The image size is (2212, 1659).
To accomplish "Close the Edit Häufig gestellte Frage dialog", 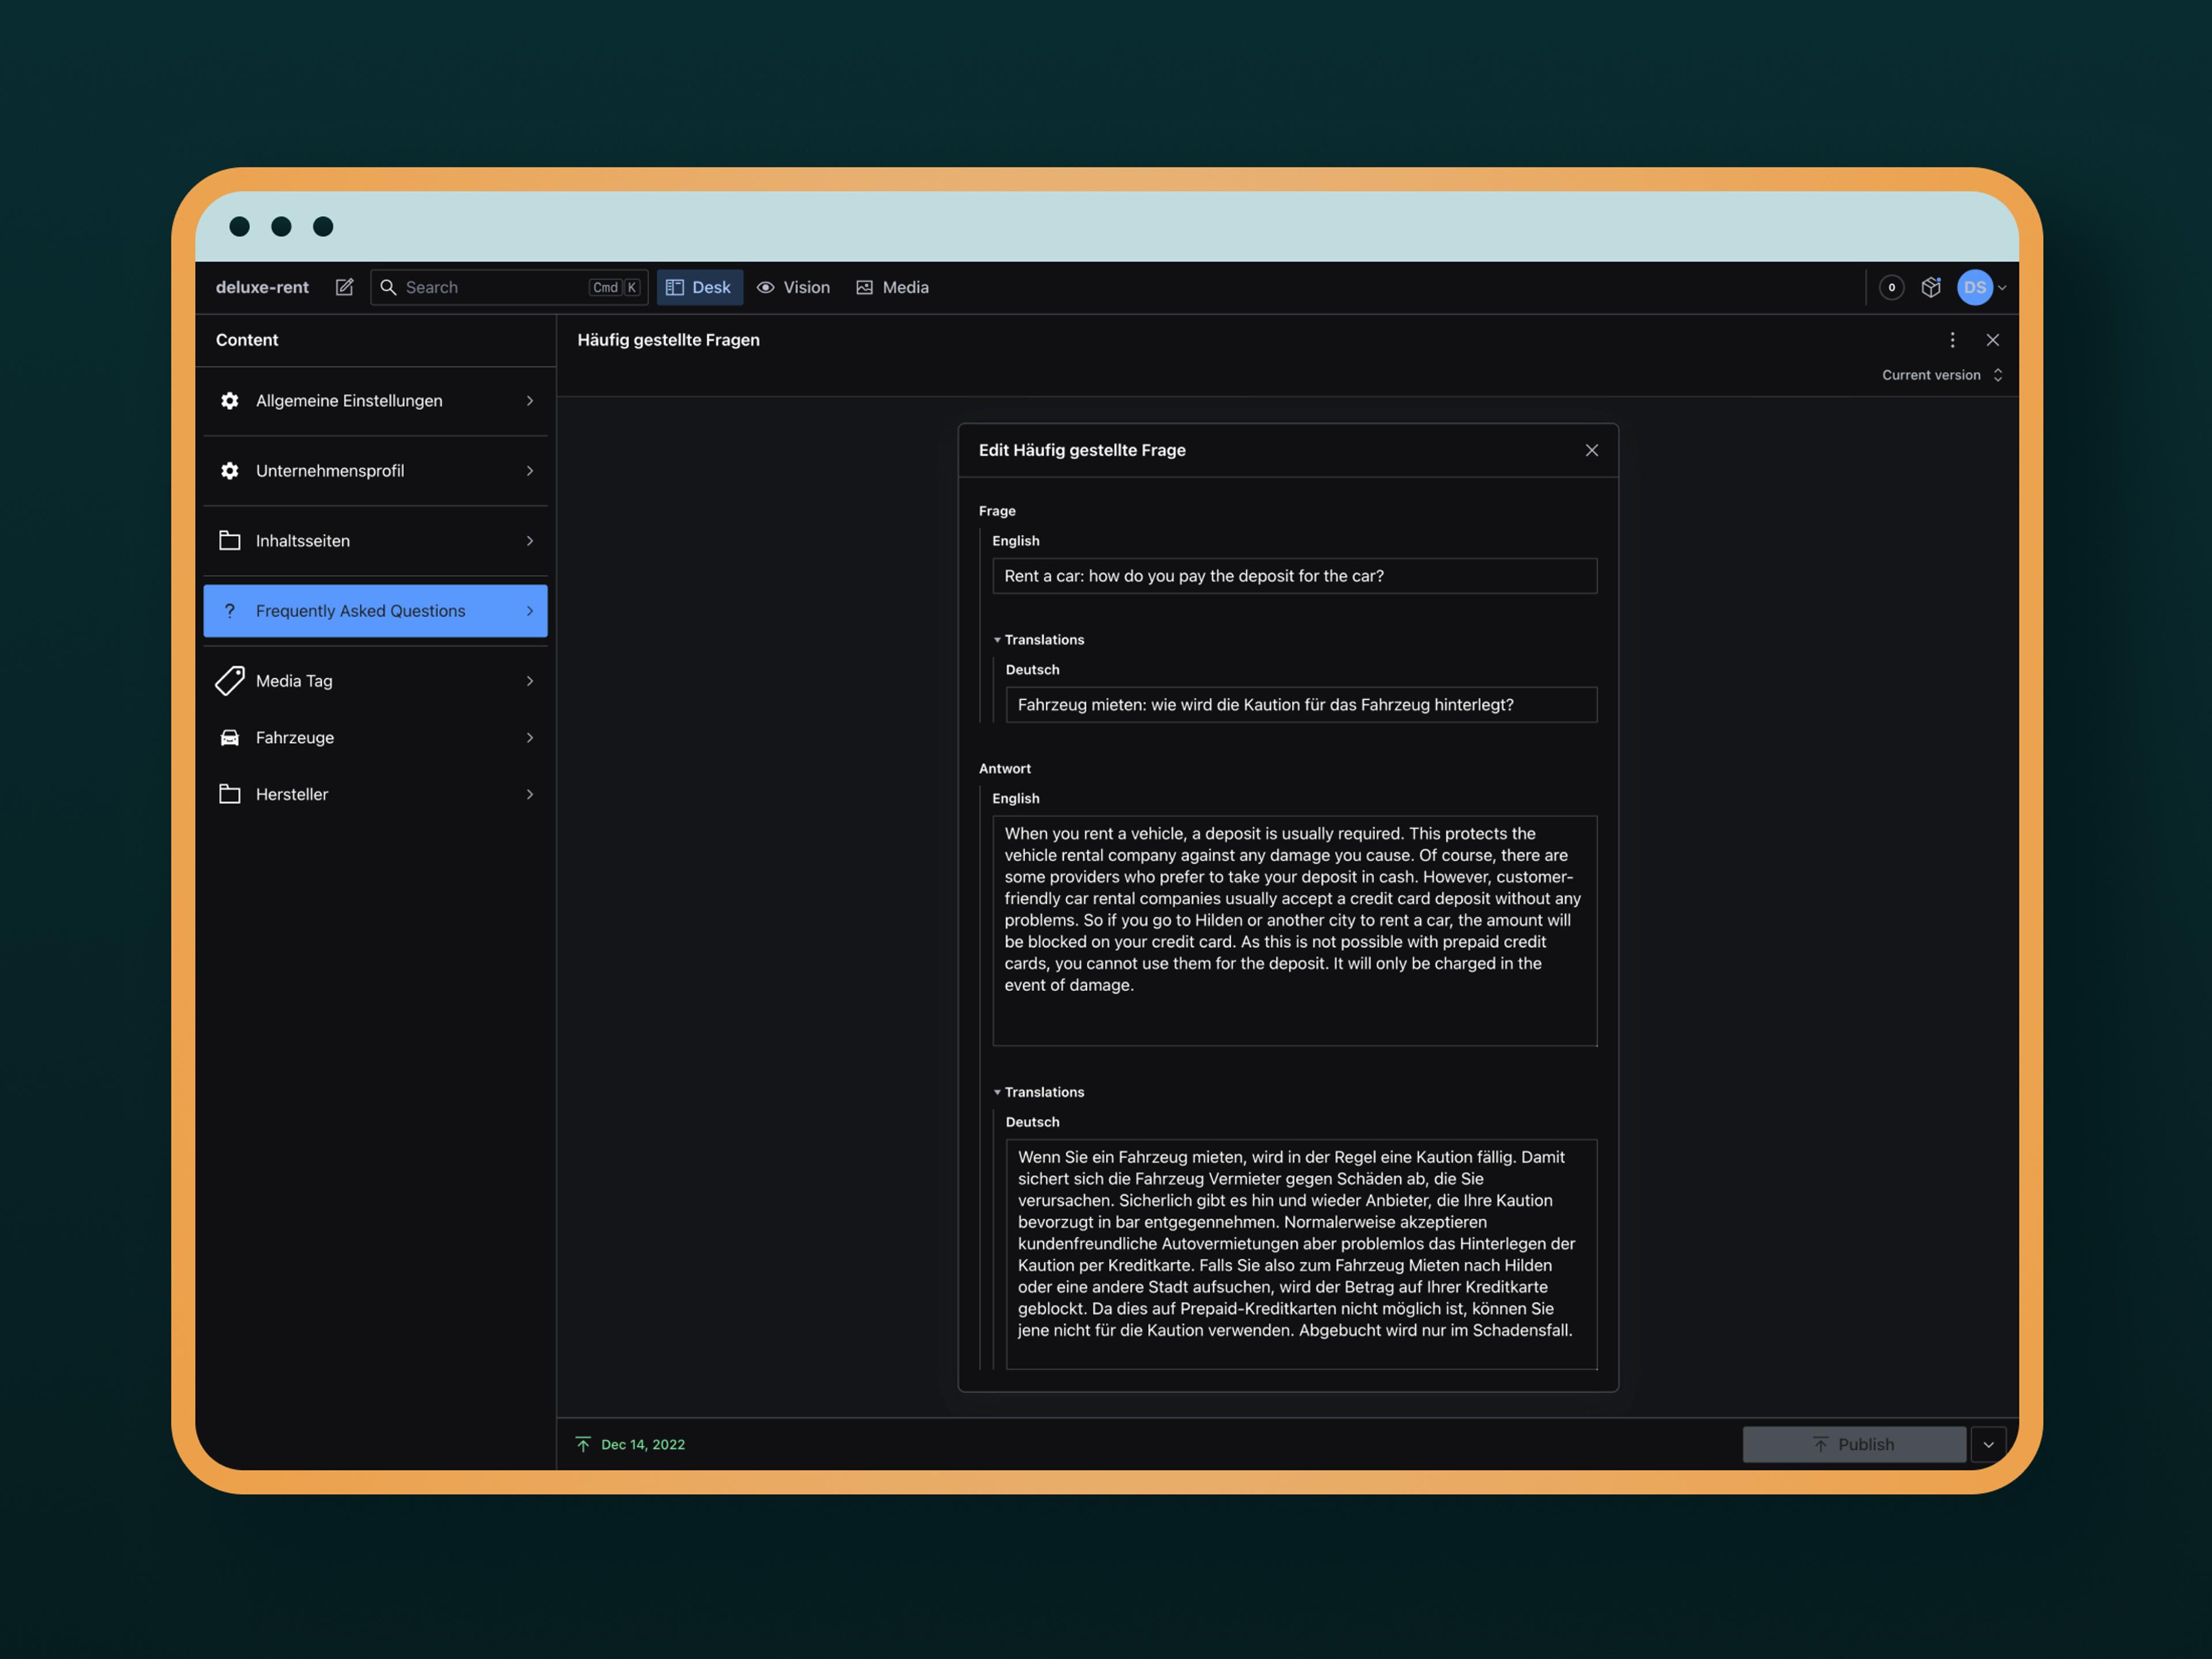I will pyautogui.click(x=1591, y=450).
